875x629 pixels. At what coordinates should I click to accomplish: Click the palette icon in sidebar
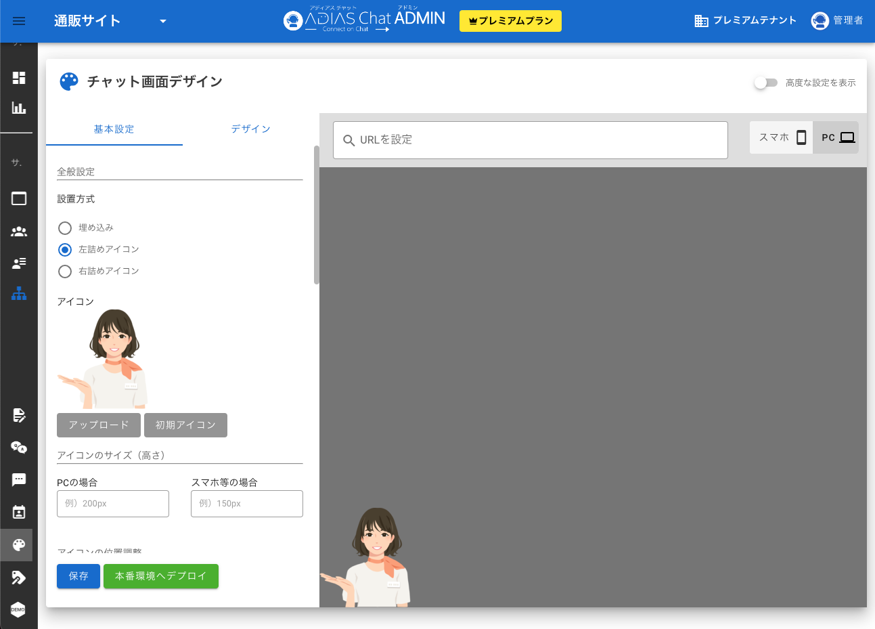coord(18,545)
